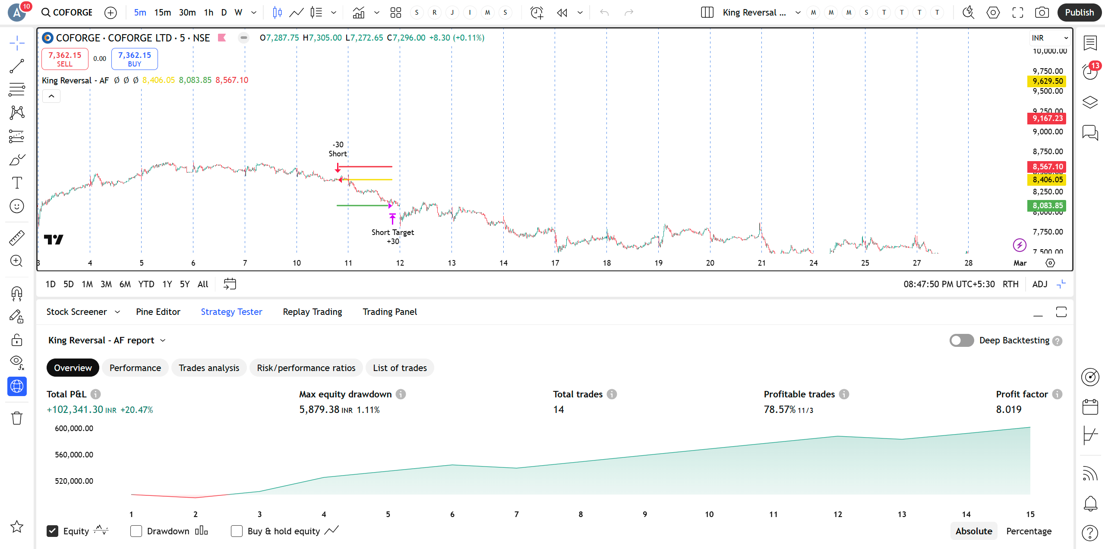
Task: Activate the zoom in tool
Action: coord(17,261)
